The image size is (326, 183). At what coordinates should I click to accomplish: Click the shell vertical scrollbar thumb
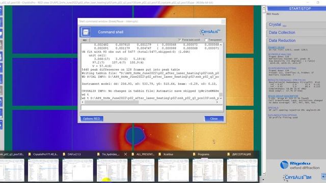click(x=221, y=95)
